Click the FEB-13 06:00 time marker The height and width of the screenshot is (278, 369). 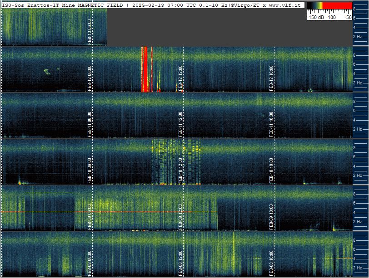(x=90, y=32)
